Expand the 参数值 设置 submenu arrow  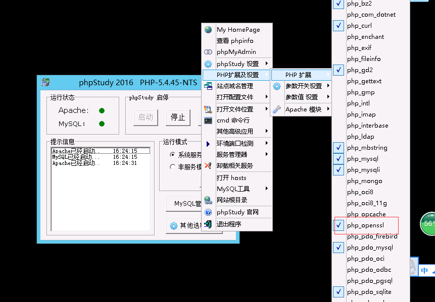pos(328,97)
